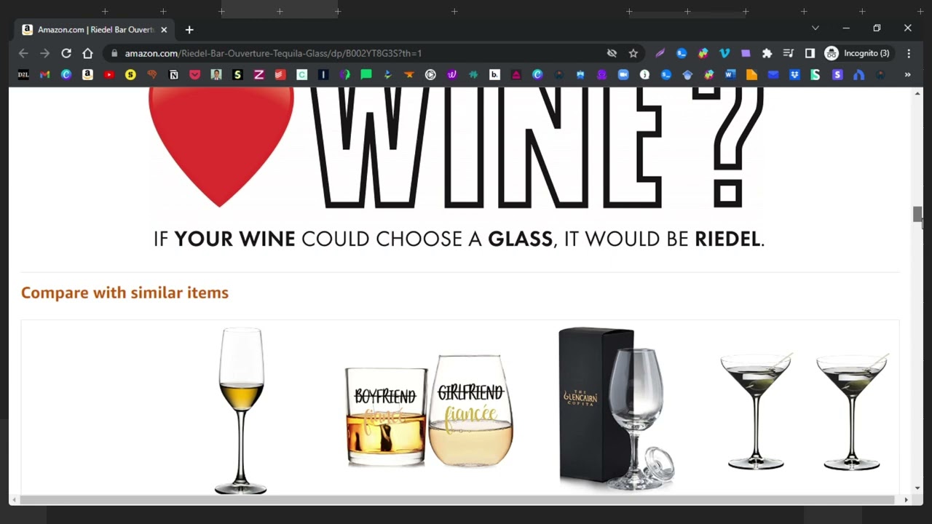The width and height of the screenshot is (932, 524).
Task: Open the Extensions puzzle-piece menu
Action: [x=767, y=53]
